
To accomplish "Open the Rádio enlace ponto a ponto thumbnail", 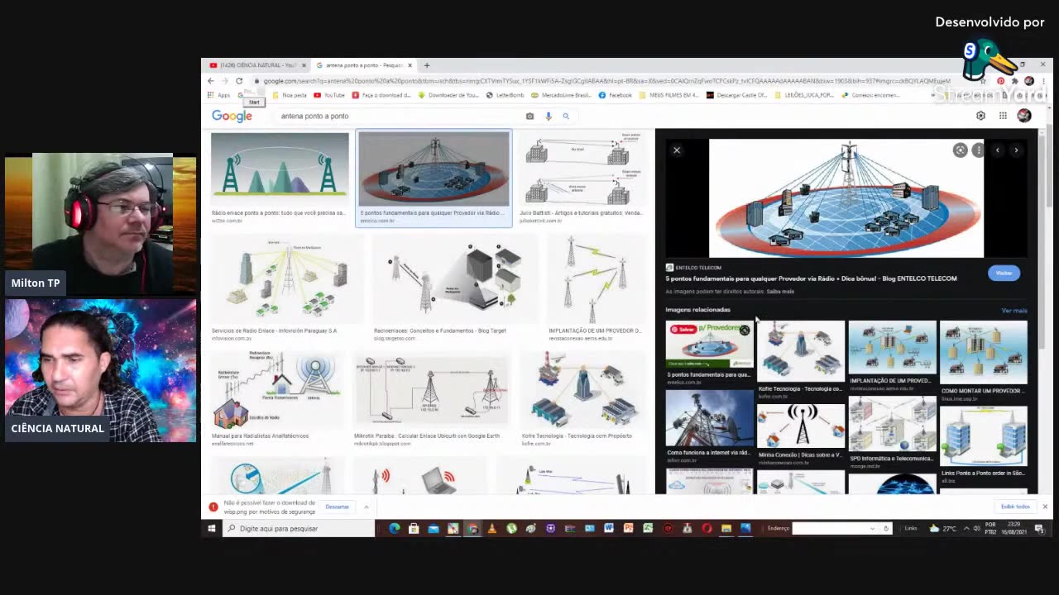I will pyautogui.click(x=280, y=169).
